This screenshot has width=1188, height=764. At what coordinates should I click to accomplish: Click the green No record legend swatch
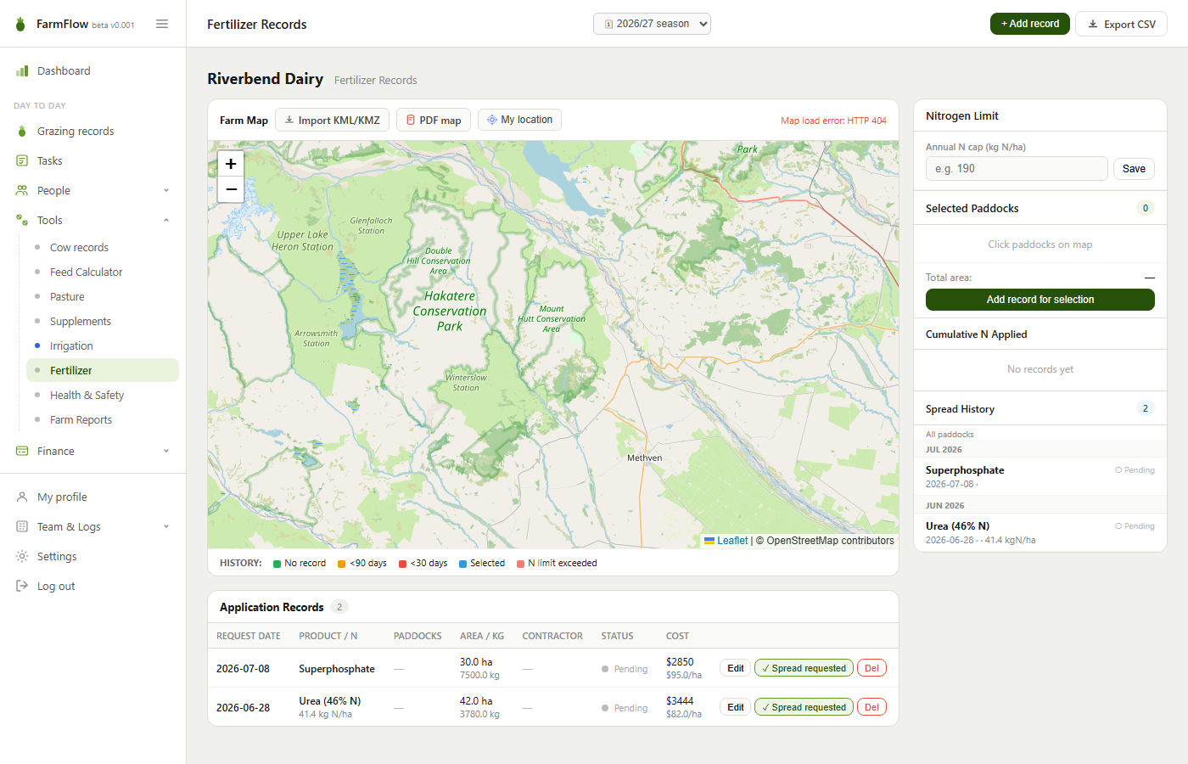coord(277,564)
